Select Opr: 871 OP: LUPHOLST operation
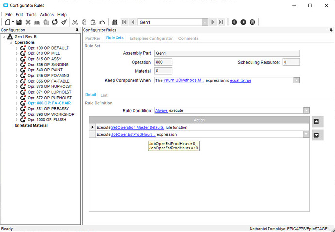Viewport: 335px width, 232px height. [50, 92]
